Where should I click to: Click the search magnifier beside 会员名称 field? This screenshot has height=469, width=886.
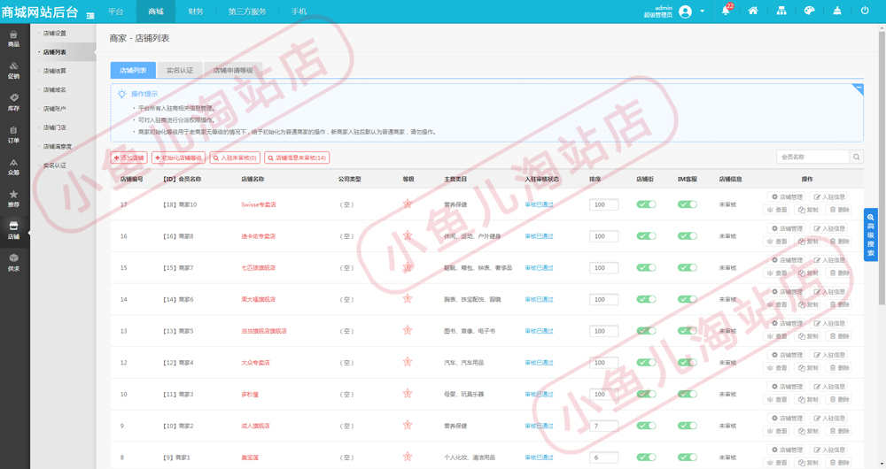tap(857, 157)
